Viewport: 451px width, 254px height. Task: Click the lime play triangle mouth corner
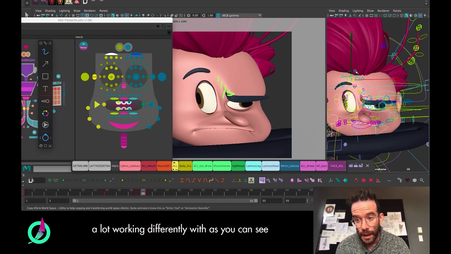point(97,104)
